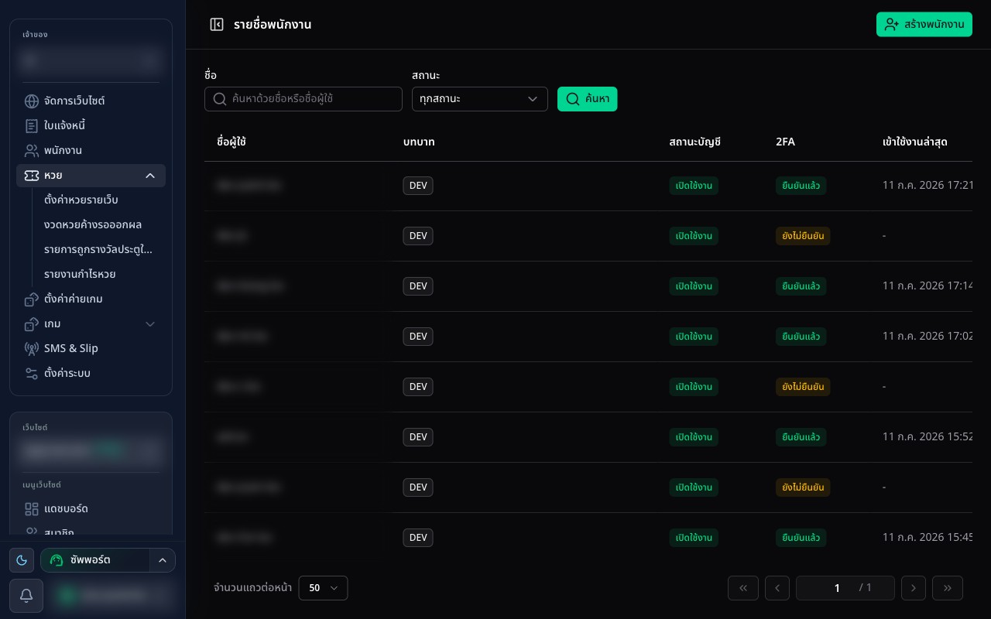Click the icon beside เกม menu

pos(32,323)
